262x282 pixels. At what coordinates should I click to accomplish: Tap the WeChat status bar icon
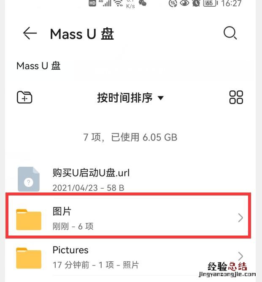pos(143,3)
